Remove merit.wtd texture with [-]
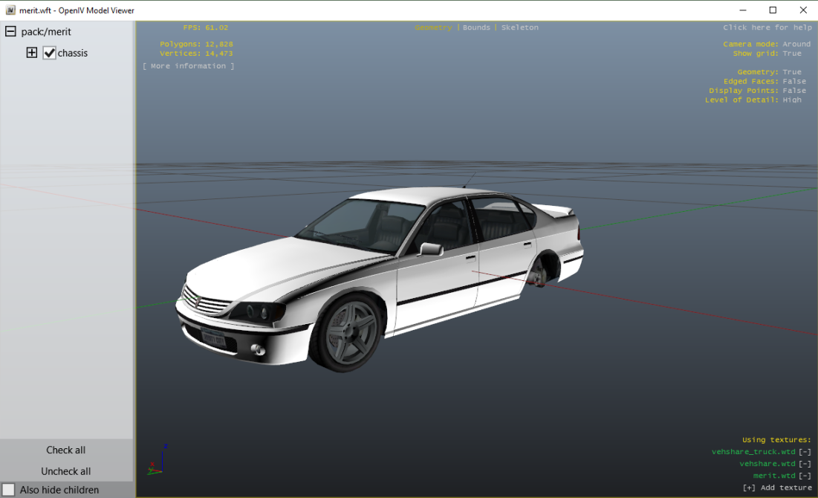The width and height of the screenshot is (818, 498). [805, 476]
